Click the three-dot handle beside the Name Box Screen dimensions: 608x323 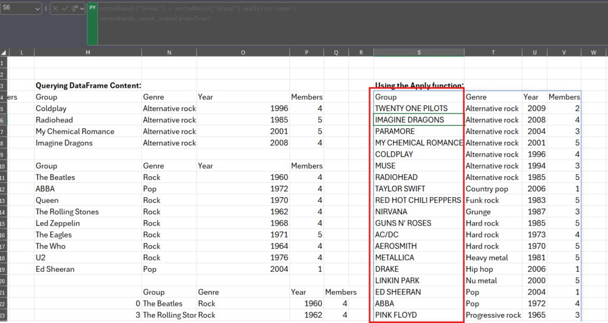tap(46, 8)
